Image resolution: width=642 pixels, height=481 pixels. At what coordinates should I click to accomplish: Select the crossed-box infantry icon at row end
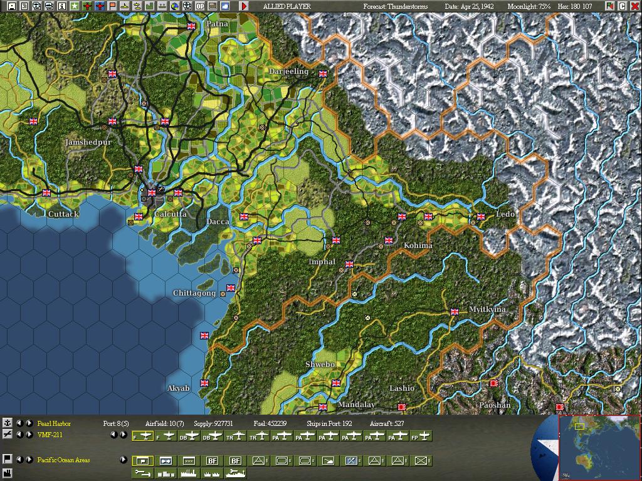coord(421,461)
